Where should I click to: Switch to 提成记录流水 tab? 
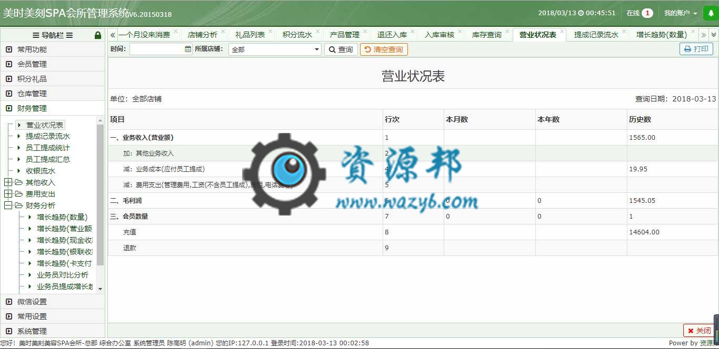click(x=596, y=35)
